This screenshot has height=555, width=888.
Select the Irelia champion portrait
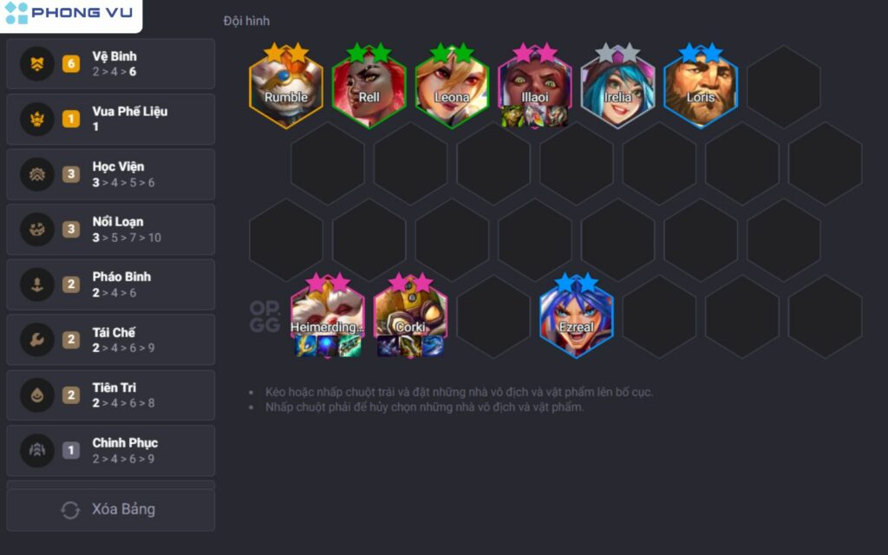pyautogui.click(x=617, y=87)
